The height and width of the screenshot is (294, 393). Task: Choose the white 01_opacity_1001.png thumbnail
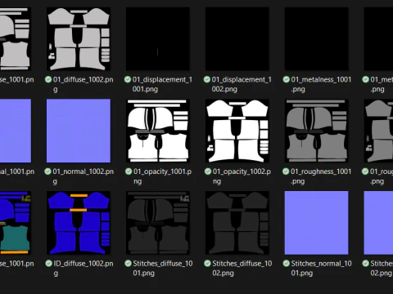pos(158,131)
